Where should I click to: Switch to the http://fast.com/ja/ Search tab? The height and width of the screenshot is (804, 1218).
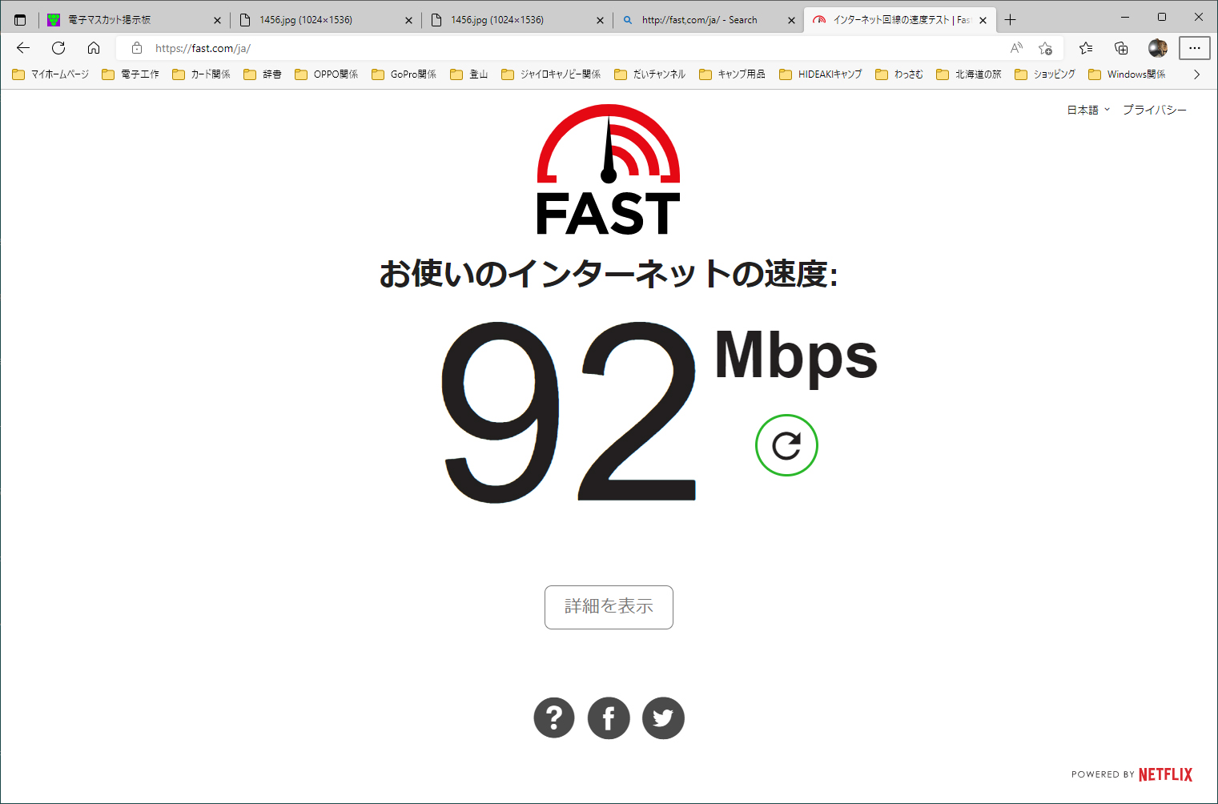[x=708, y=20]
